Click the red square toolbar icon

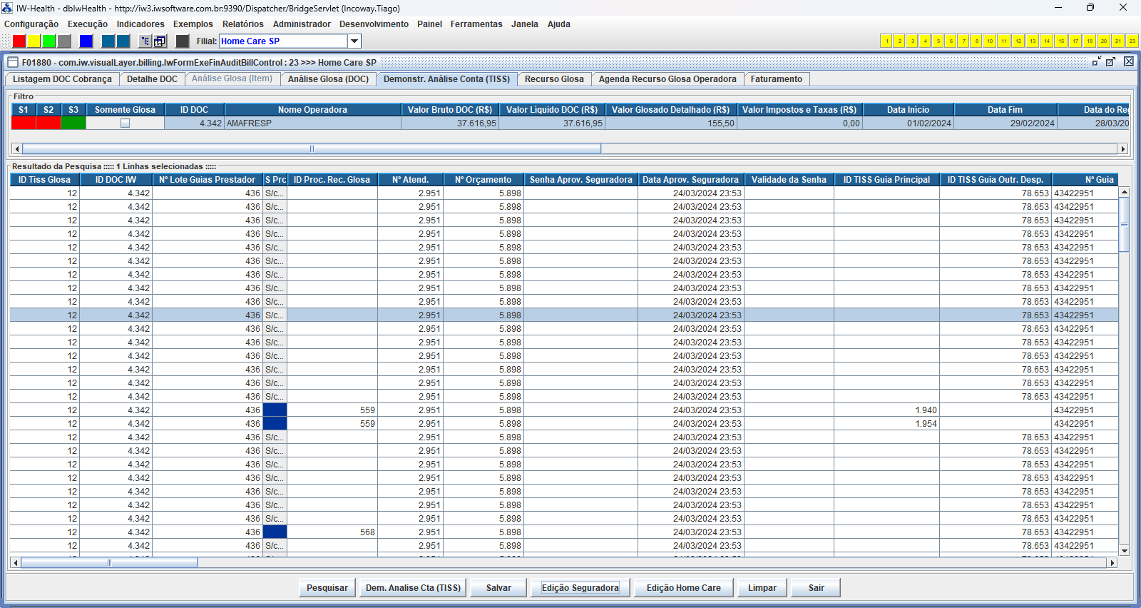(19, 41)
